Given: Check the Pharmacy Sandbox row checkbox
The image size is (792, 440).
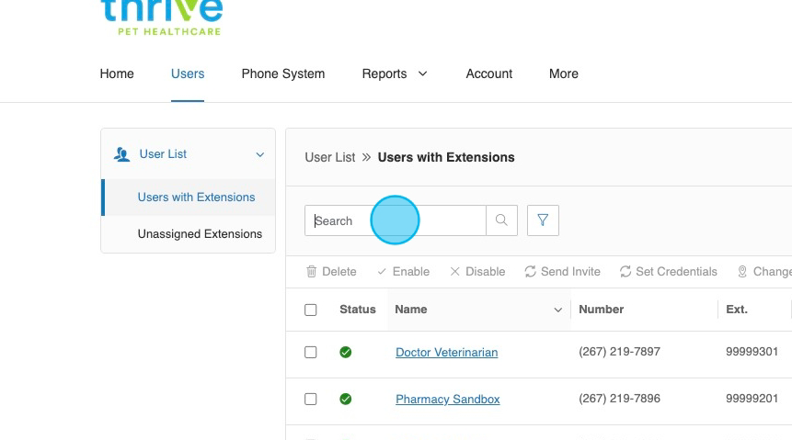Looking at the screenshot, I should pyautogui.click(x=311, y=400).
